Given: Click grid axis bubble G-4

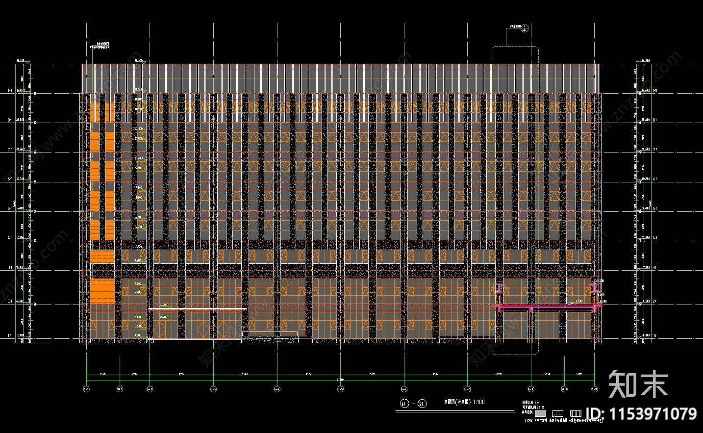Looking at the screenshot, I should coord(276,389).
